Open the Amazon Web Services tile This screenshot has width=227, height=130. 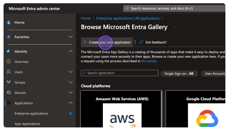(x=121, y=110)
